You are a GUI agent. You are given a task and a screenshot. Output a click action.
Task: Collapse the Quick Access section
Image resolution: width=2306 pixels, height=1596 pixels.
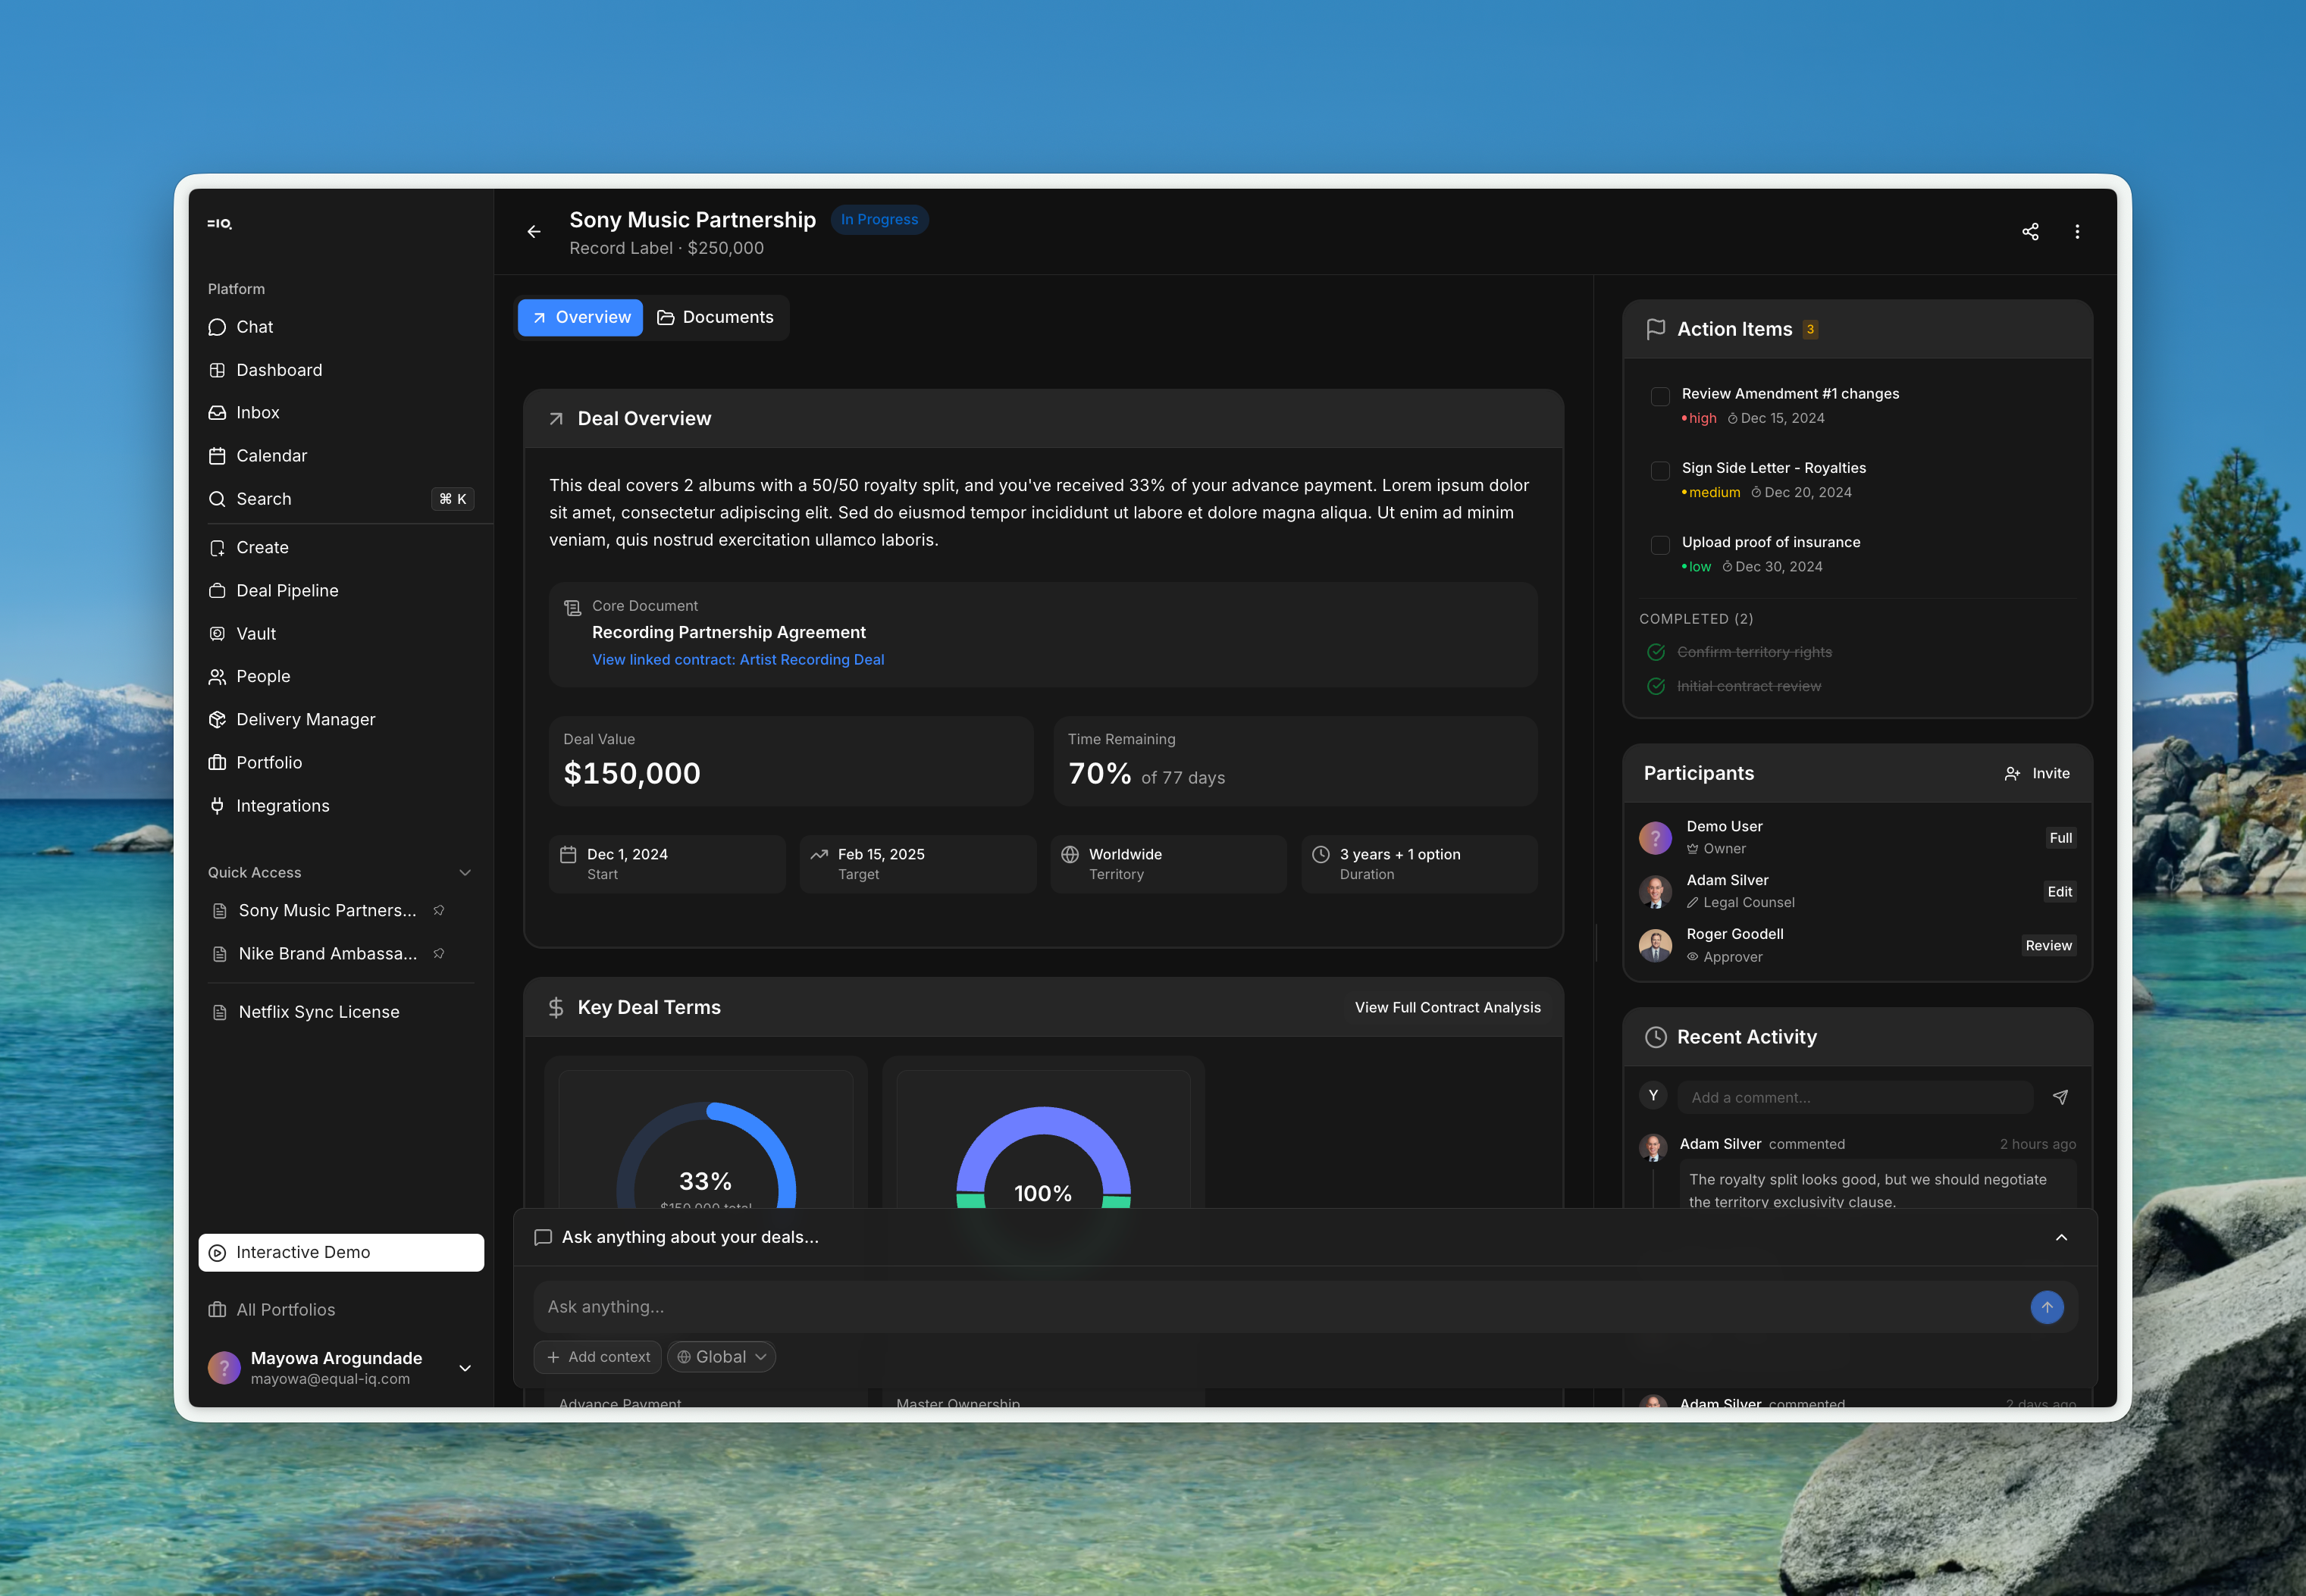pos(465,873)
